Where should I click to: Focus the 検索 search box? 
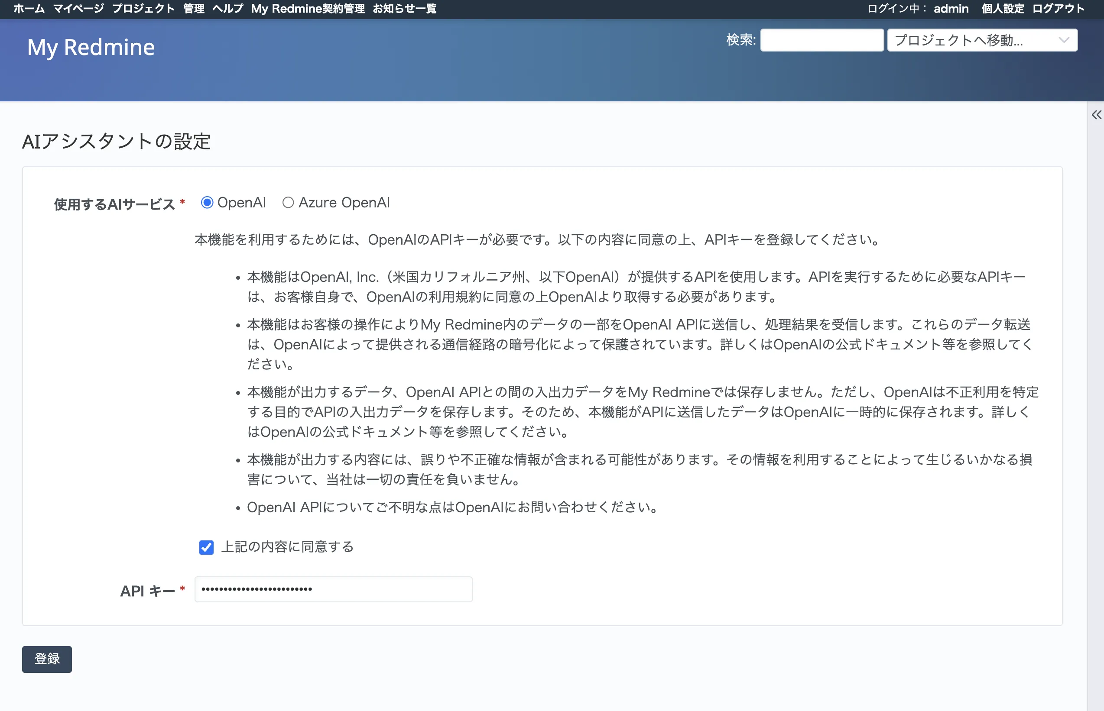click(x=822, y=40)
